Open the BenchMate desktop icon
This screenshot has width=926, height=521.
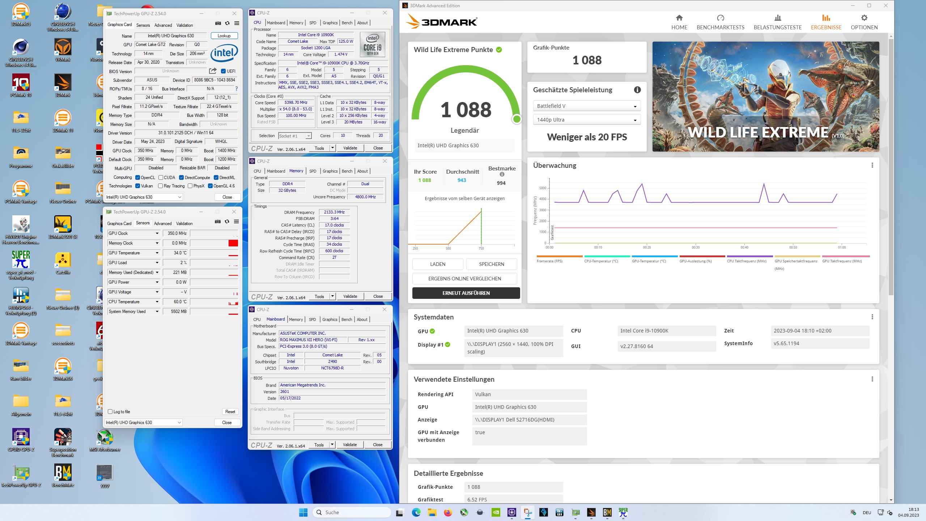(63, 476)
